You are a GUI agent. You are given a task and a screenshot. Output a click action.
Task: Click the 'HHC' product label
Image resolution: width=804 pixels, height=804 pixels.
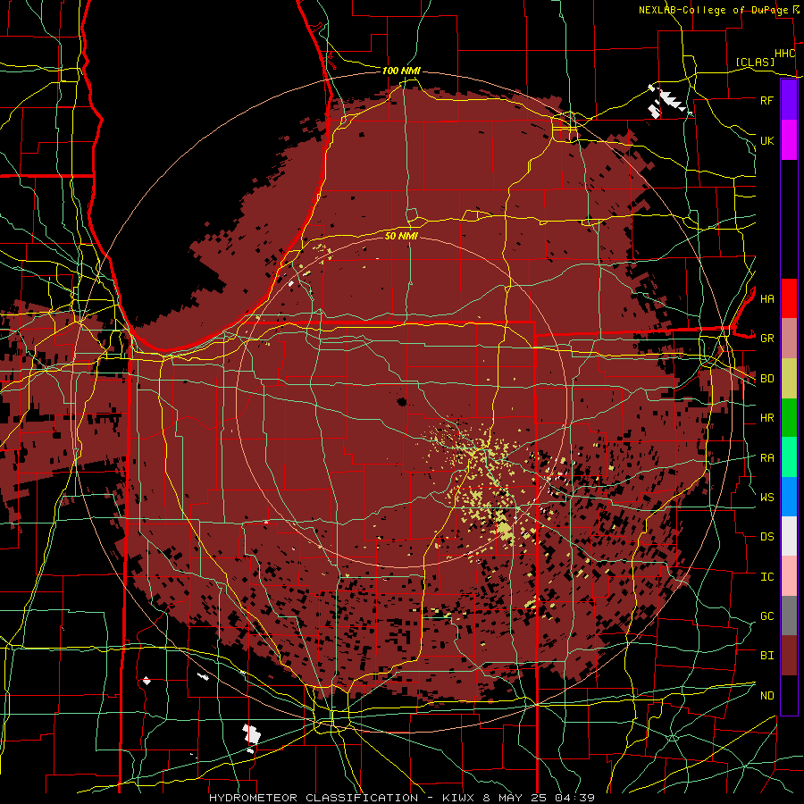(785, 54)
